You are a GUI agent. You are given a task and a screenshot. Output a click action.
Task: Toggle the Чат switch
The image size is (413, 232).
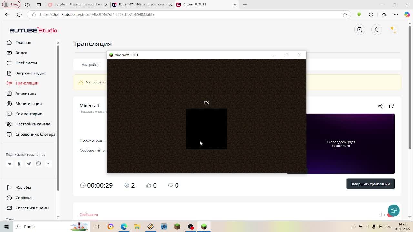tap(390, 215)
